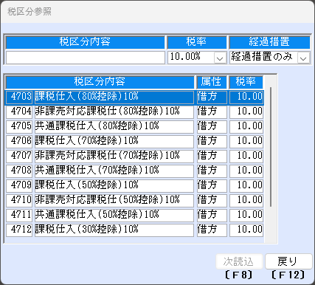Open the 税率 10.00% dropdown arrow

(x=220, y=58)
